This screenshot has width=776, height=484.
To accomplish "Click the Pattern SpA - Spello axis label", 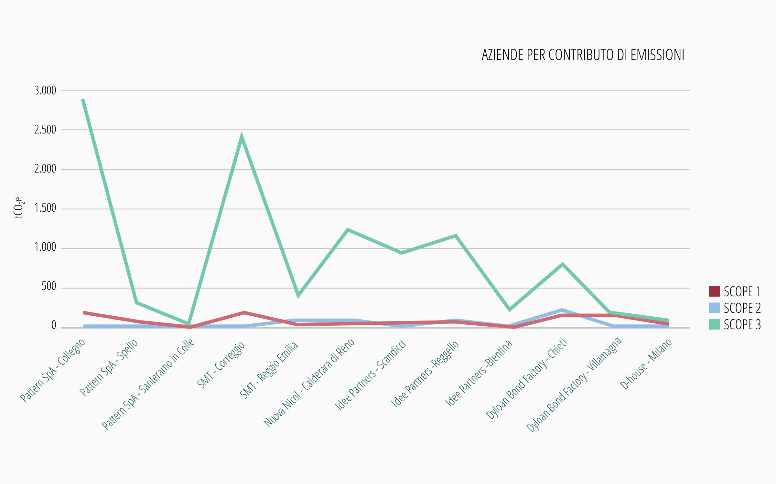I will tap(109, 368).
